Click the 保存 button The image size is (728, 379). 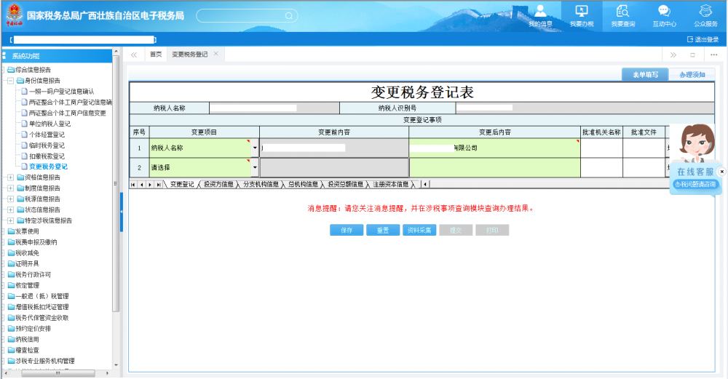click(347, 230)
